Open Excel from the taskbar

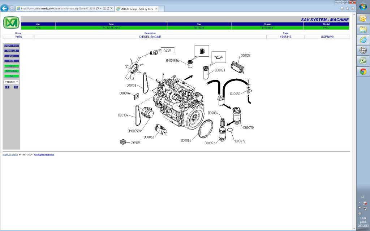(x=363, y=61)
